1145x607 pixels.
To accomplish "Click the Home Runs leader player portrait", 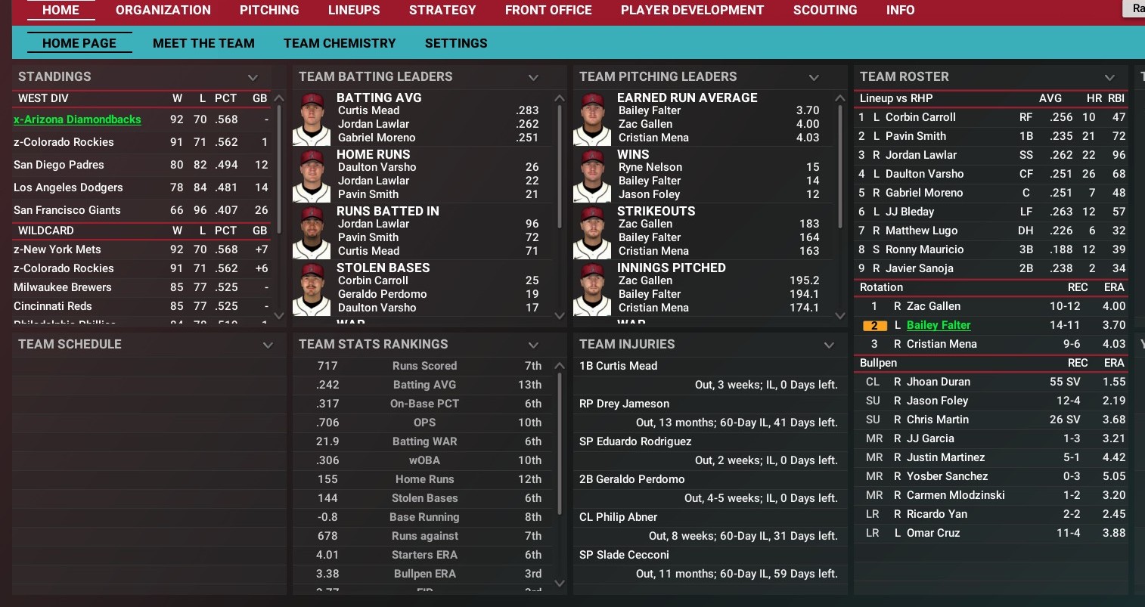I will tap(312, 175).
